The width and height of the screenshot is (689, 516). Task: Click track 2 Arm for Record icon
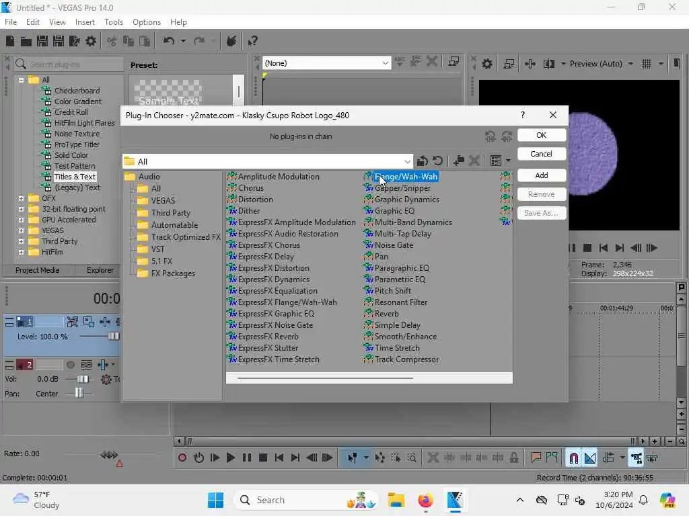[70, 365]
